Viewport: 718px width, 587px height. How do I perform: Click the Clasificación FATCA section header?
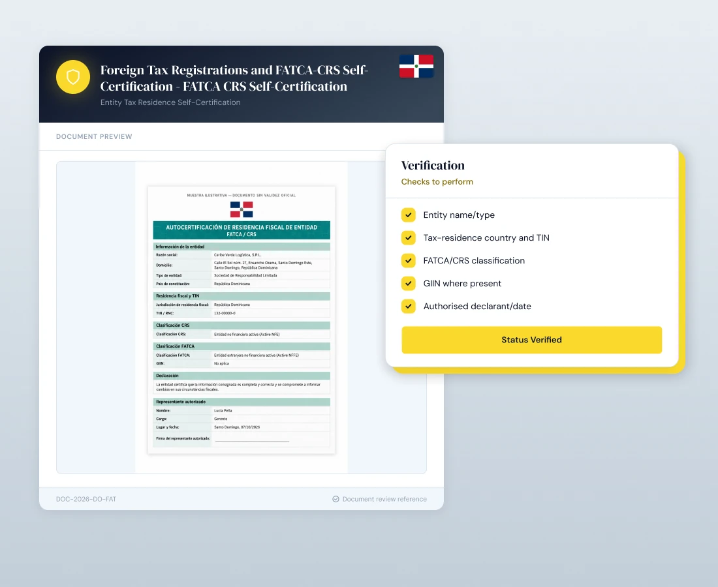pos(242,346)
